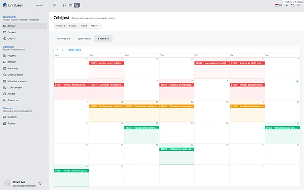Open event #1049 Revizija korisničkih pr...

click(71, 85)
